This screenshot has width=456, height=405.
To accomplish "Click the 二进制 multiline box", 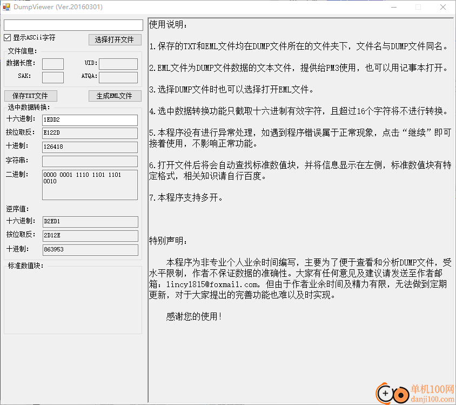I will point(90,185).
